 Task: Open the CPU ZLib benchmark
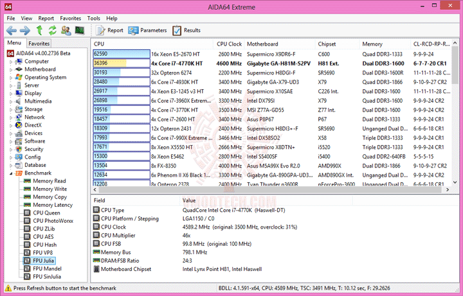[x=44, y=229]
